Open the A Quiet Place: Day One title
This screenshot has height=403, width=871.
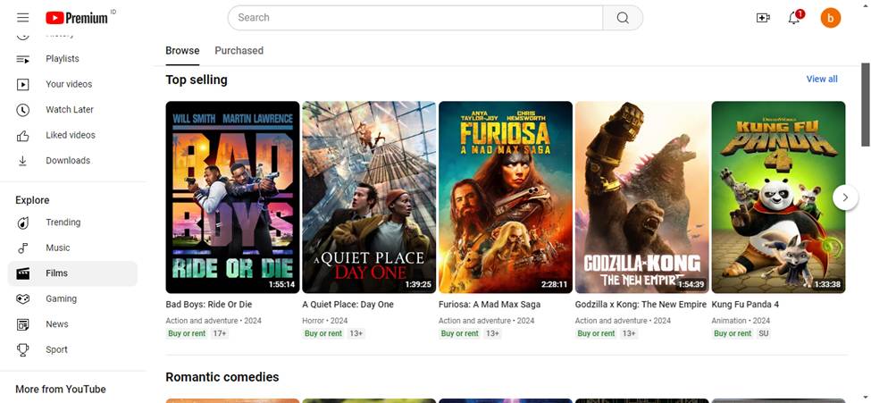[x=348, y=305]
